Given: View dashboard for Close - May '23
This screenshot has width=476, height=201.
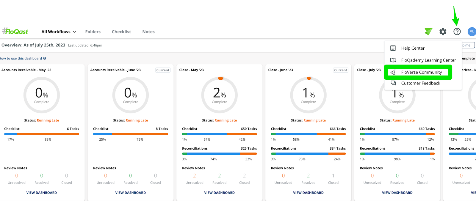Looking at the screenshot, I should point(219,193).
